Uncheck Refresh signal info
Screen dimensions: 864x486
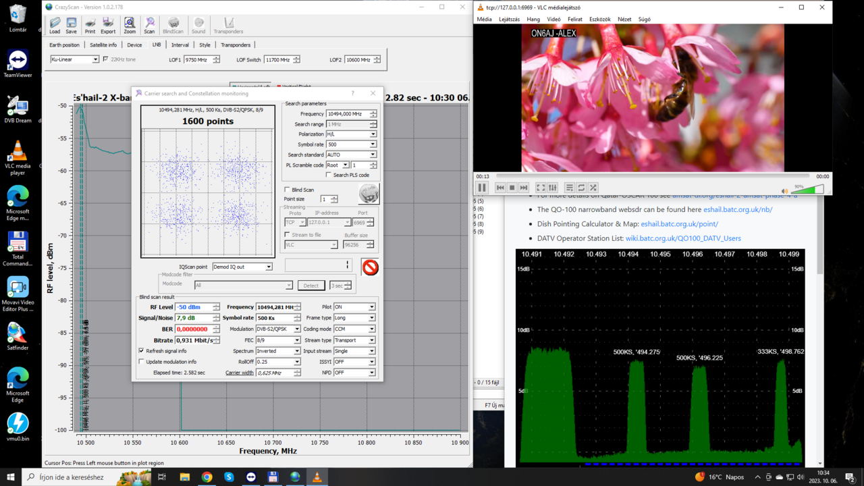pos(141,351)
